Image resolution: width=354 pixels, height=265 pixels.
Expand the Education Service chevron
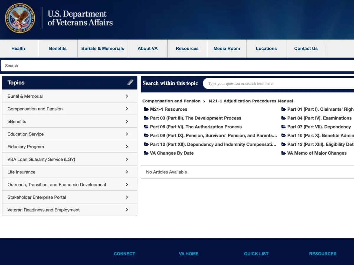pos(127,134)
